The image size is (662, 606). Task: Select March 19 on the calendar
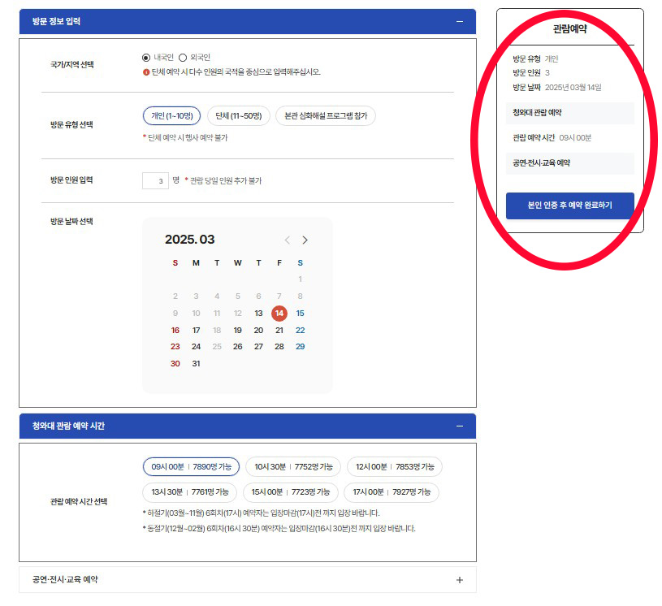point(238,331)
